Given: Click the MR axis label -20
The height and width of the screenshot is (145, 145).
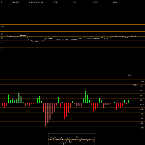Looking at the screenshot, I should 142,109.
